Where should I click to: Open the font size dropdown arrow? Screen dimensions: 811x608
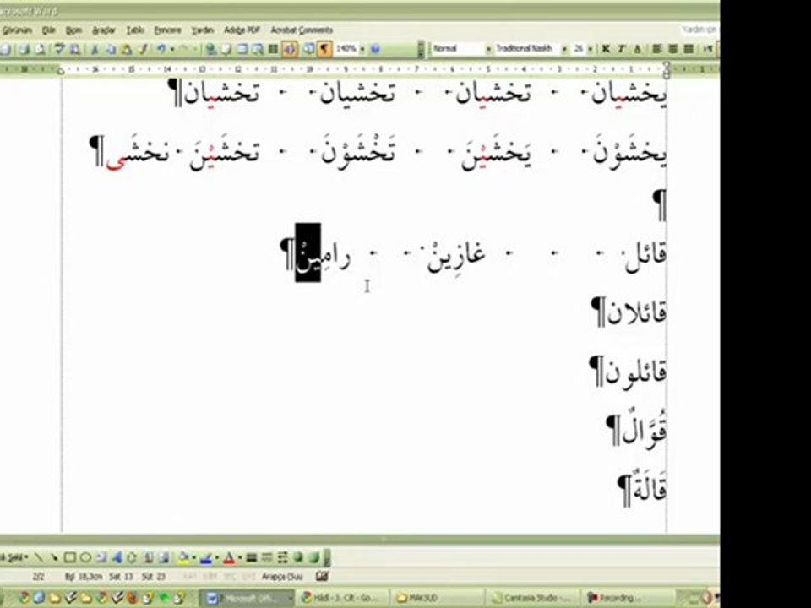coord(591,49)
